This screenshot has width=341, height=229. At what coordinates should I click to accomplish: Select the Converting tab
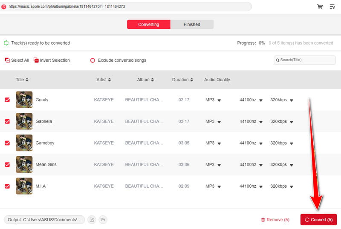[x=148, y=25]
